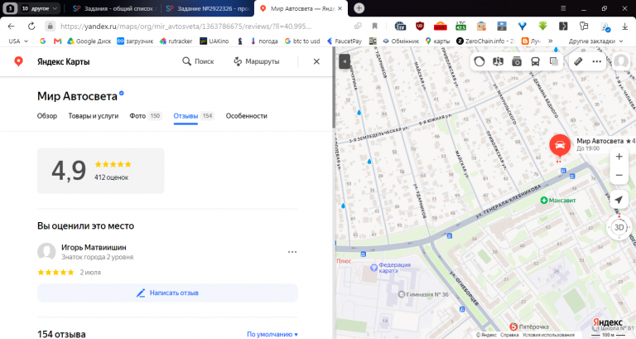The width and height of the screenshot is (636, 339).
Task: Open the LTC price extension
Action: (460, 27)
